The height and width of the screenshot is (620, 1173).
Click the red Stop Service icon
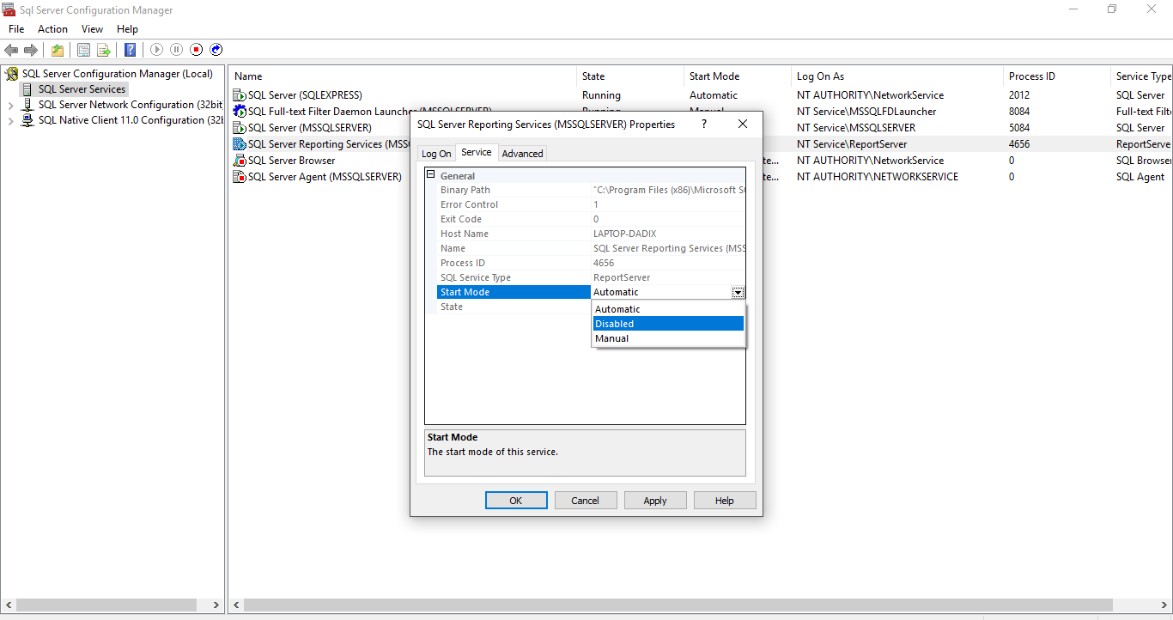click(197, 50)
